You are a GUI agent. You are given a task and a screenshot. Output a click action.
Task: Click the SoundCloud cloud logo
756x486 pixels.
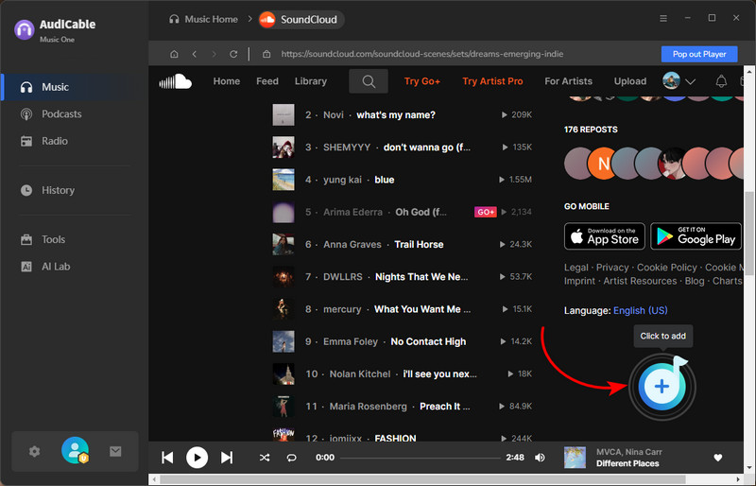176,81
